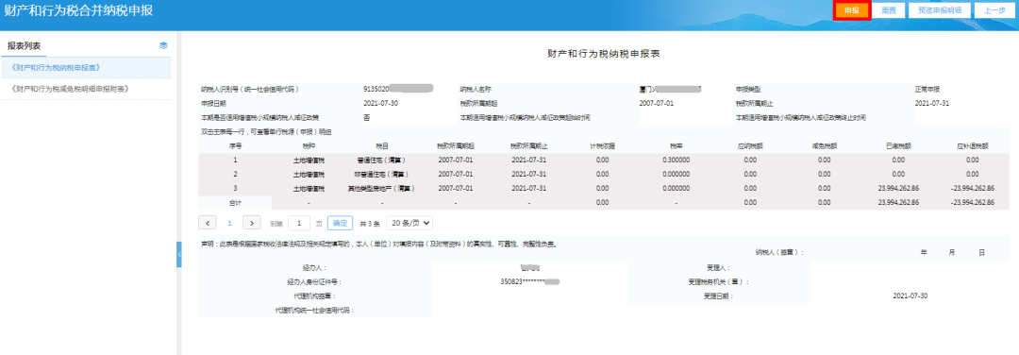Click the 受理人 field

(x=910, y=267)
